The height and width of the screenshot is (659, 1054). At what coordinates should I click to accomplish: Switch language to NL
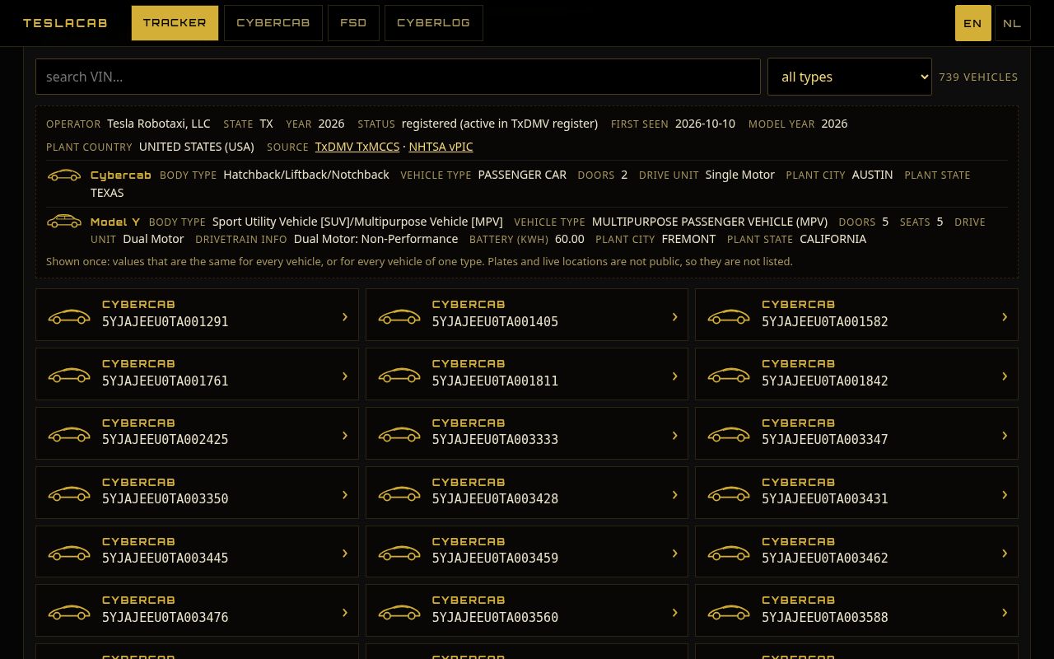(1013, 23)
